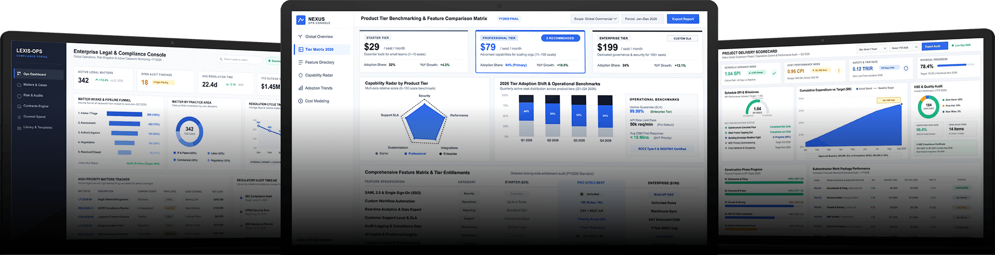The width and height of the screenshot is (995, 255).
Task: Click the Adoption Trends bar-chart icon
Action: 300,88
